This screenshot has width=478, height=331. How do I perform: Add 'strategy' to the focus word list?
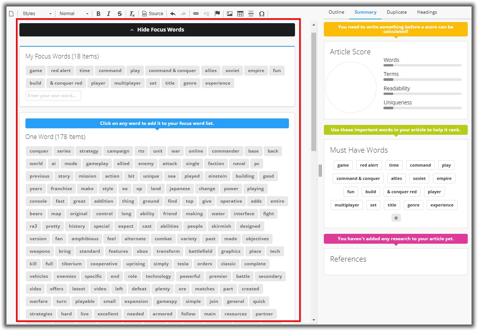tap(89, 151)
